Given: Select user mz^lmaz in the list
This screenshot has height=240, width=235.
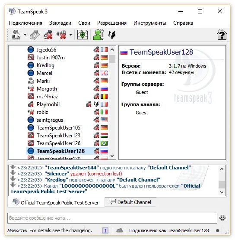Looking at the screenshot, I should point(48,97).
